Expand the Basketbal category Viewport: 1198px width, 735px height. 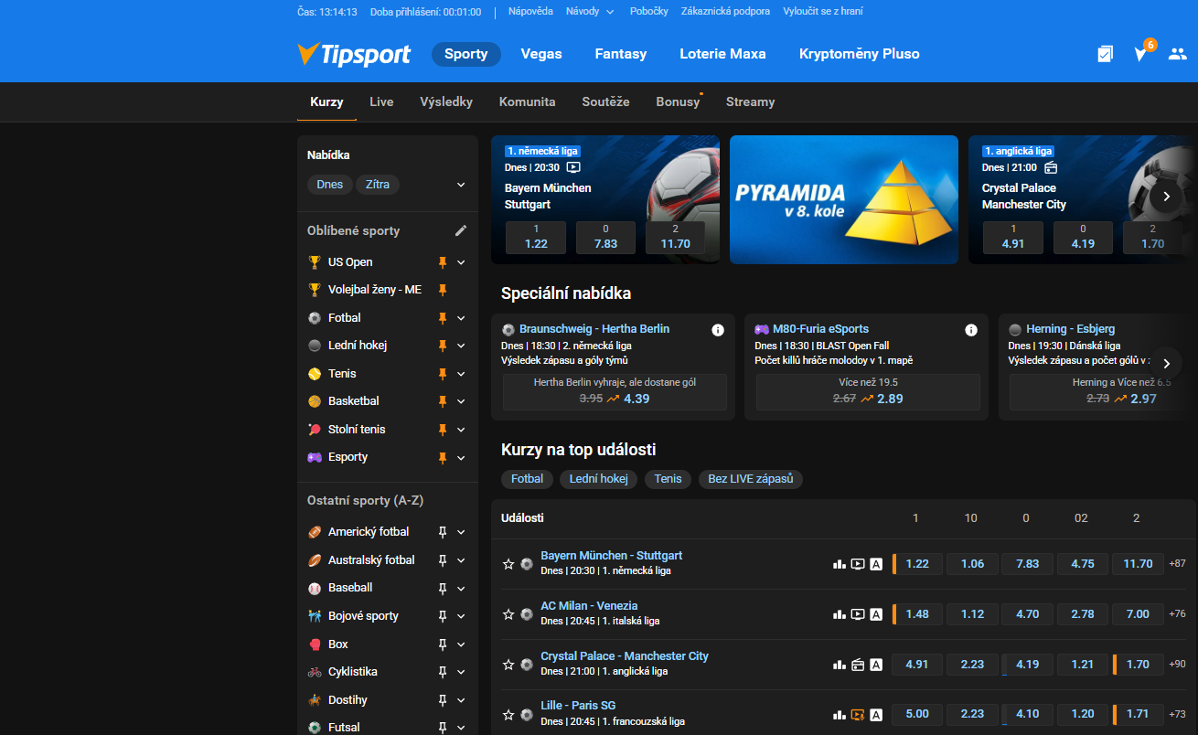461,401
